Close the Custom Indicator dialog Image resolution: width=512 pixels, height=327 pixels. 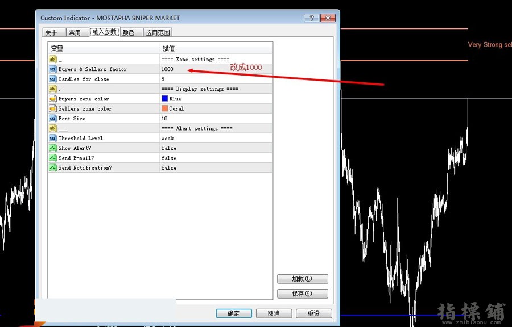click(328, 18)
